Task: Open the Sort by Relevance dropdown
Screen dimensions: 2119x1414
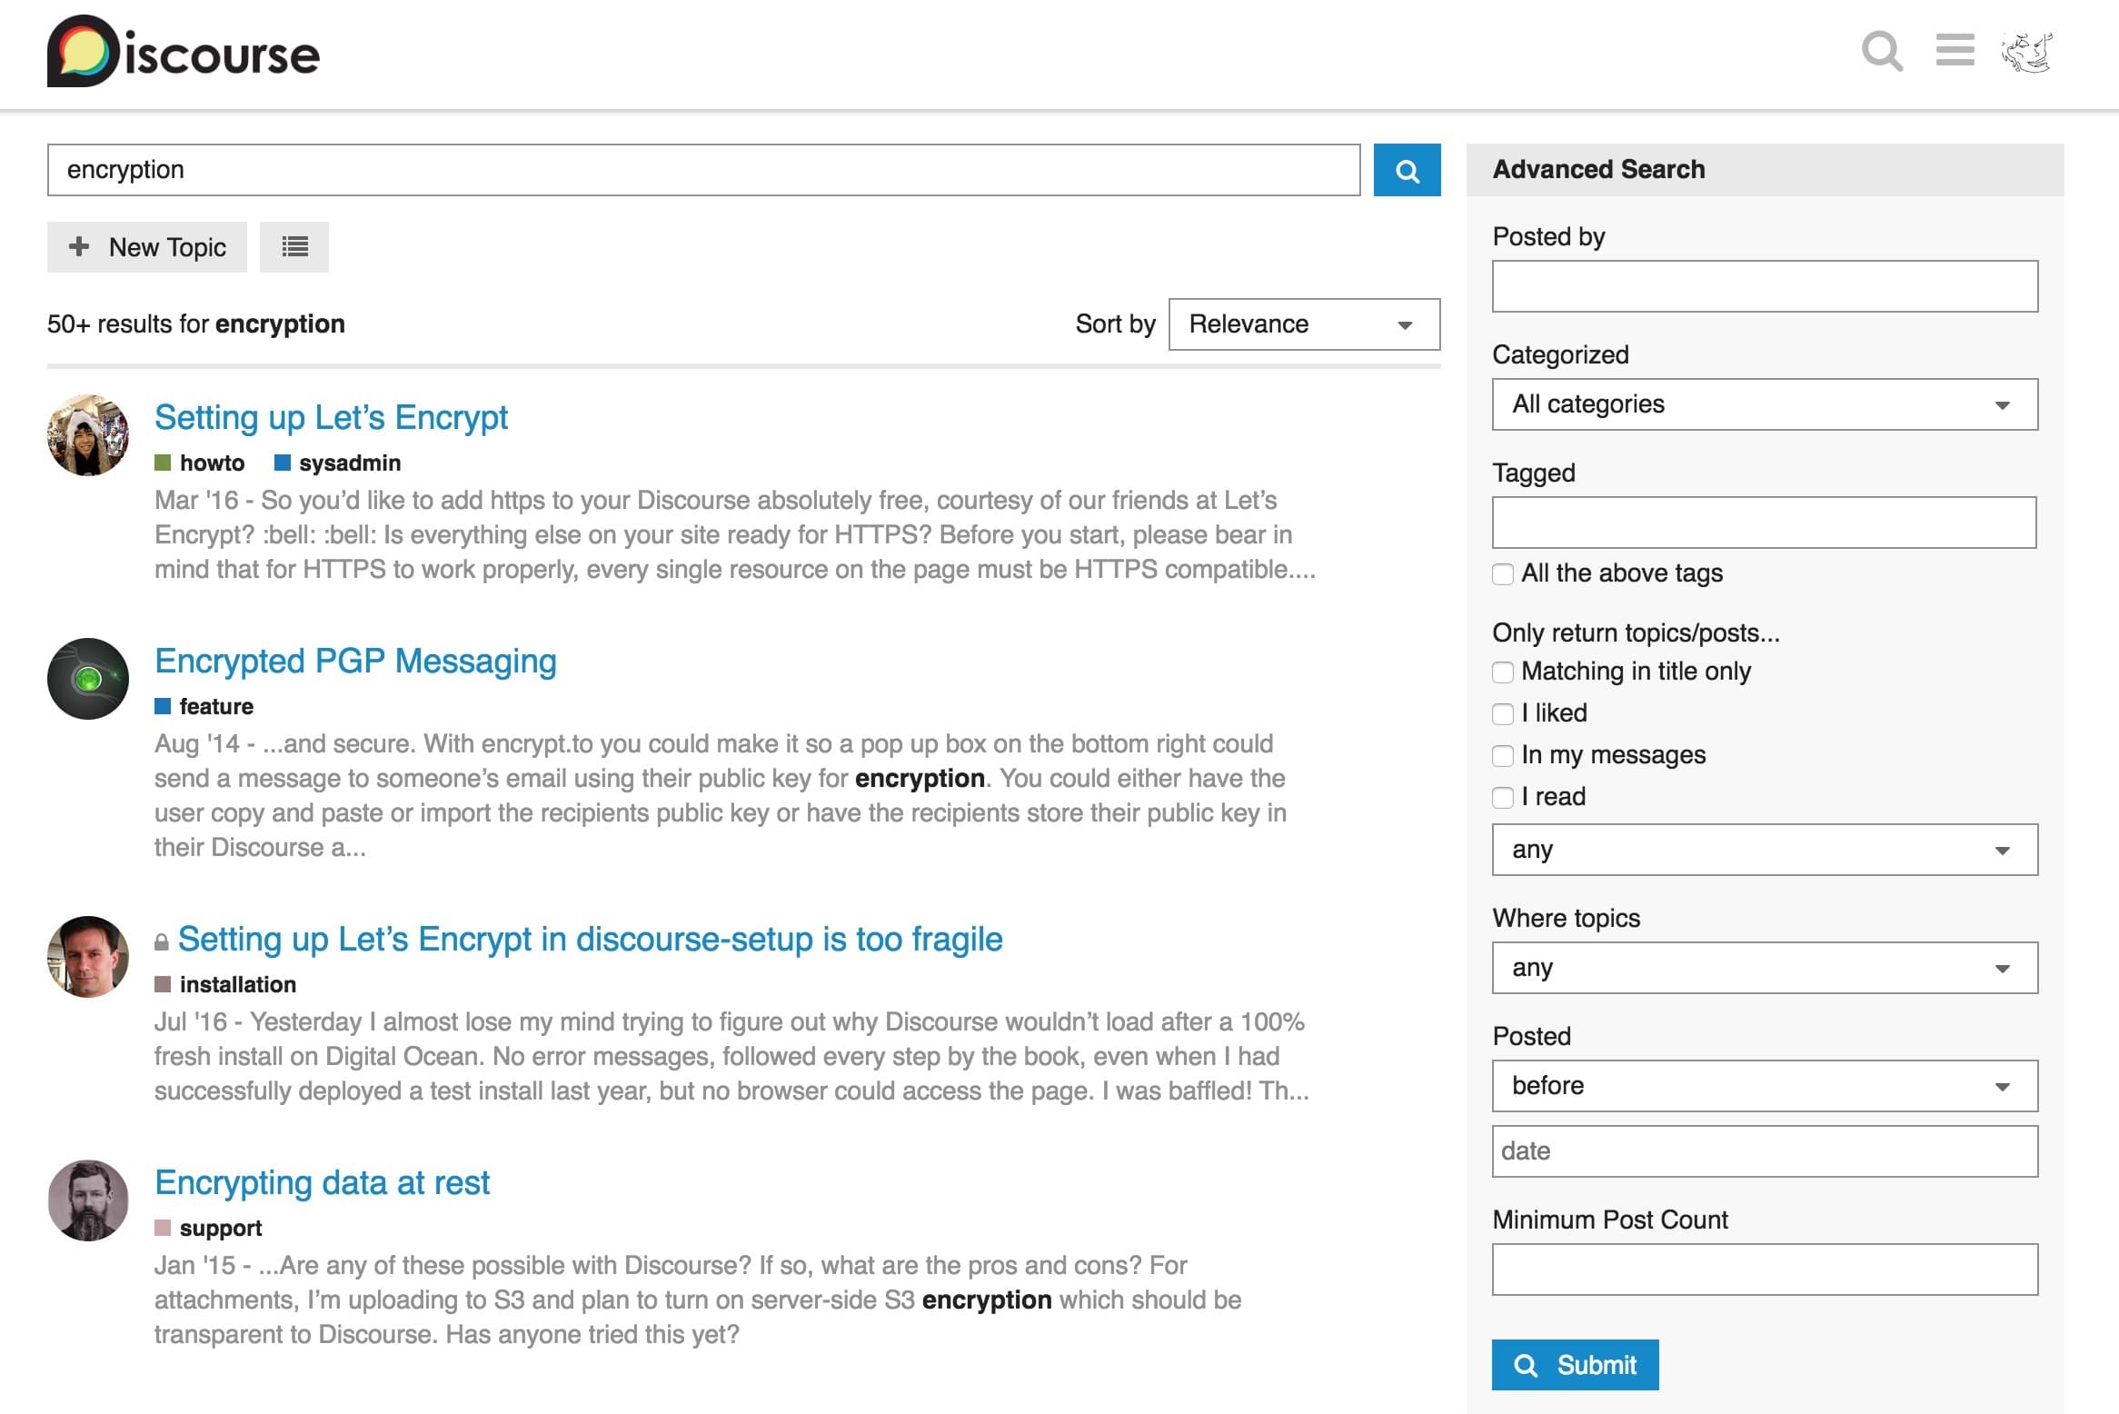Action: (x=1303, y=324)
